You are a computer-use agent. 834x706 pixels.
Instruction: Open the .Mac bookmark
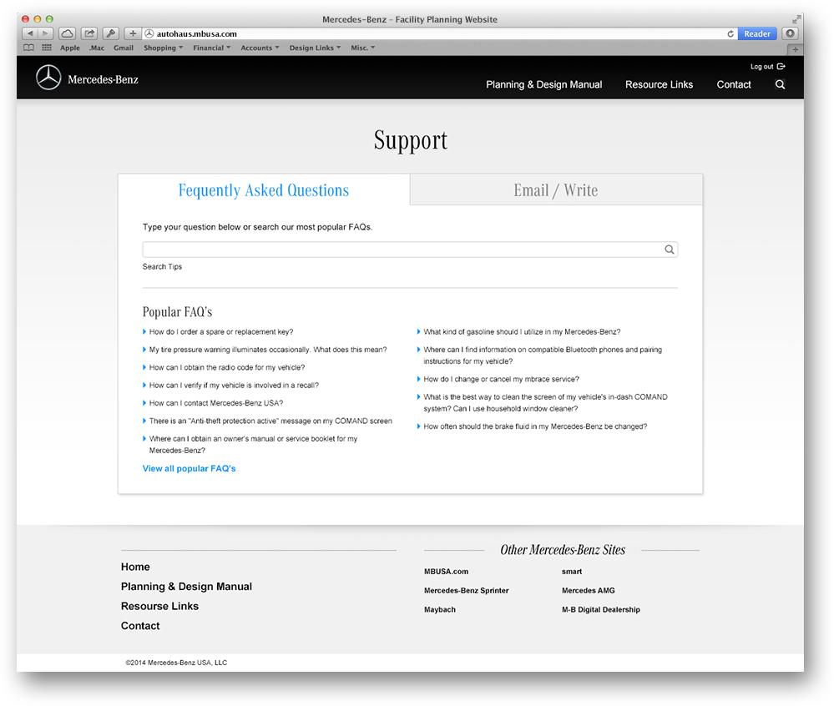[97, 48]
